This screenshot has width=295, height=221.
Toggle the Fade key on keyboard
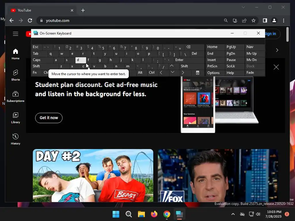click(x=254, y=73)
